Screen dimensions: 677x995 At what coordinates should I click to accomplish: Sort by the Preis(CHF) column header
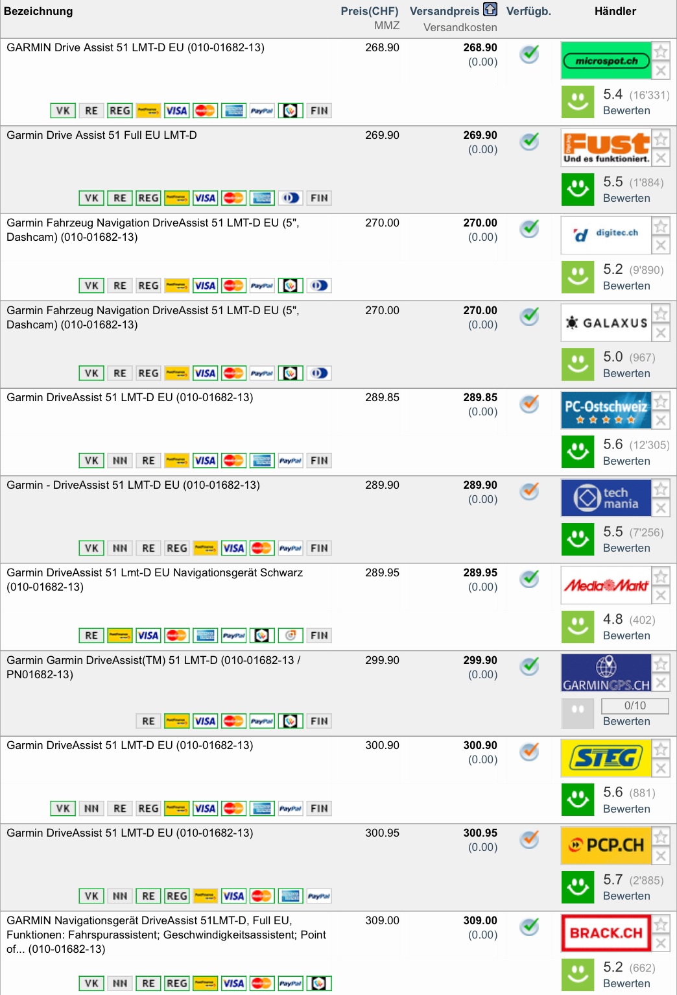[x=369, y=11]
